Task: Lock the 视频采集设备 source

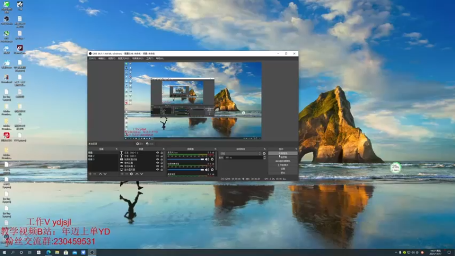Action: point(162,159)
